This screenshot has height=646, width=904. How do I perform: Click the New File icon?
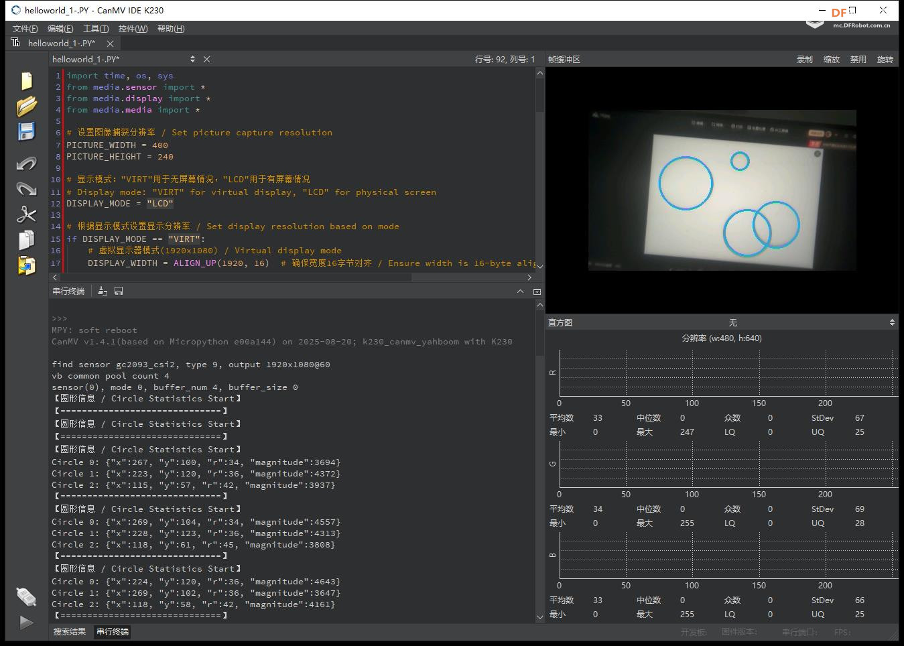[26, 80]
